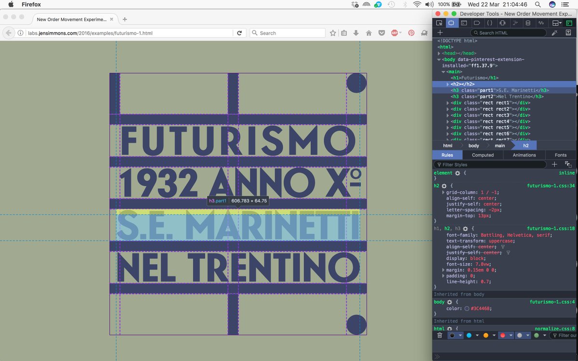Viewport: 578px width, 361px height.
Task: Open the Firefox menu in menu bar
Action: pos(31,4)
